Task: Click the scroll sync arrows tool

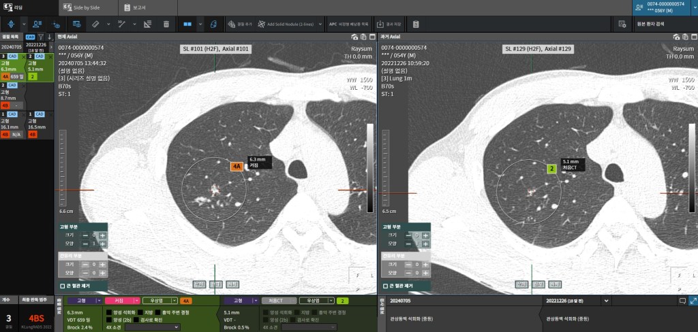Action: pyautogui.click(x=11, y=24)
